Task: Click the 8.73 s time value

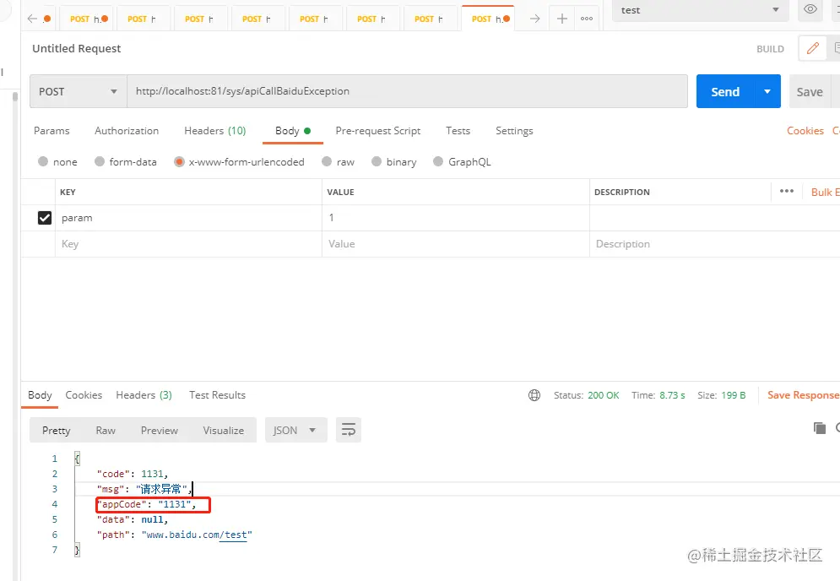Action: (x=672, y=395)
